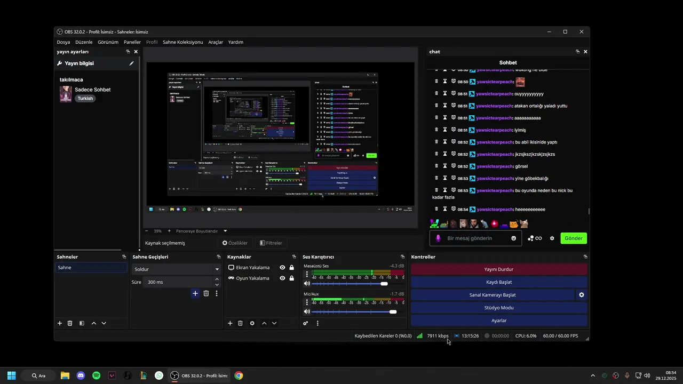
Task: Open the Görünüm menu
Action: pyautogui.click(x=108, y=42)
